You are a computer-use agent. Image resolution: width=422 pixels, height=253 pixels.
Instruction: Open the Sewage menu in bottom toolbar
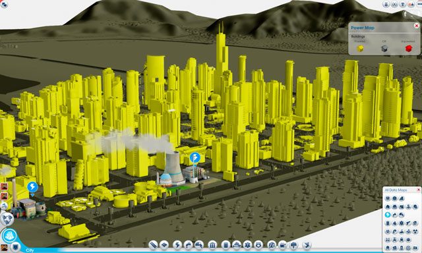click(x=199, y=245)
